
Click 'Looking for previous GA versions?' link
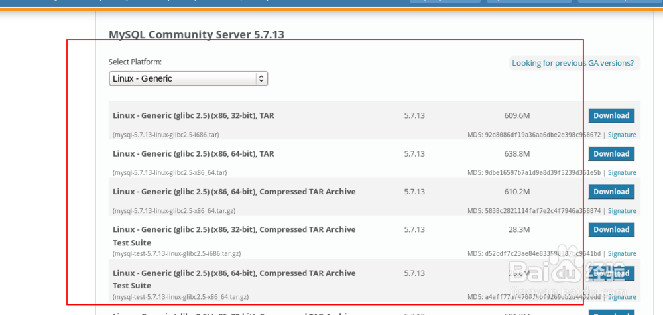coord(573,63)
